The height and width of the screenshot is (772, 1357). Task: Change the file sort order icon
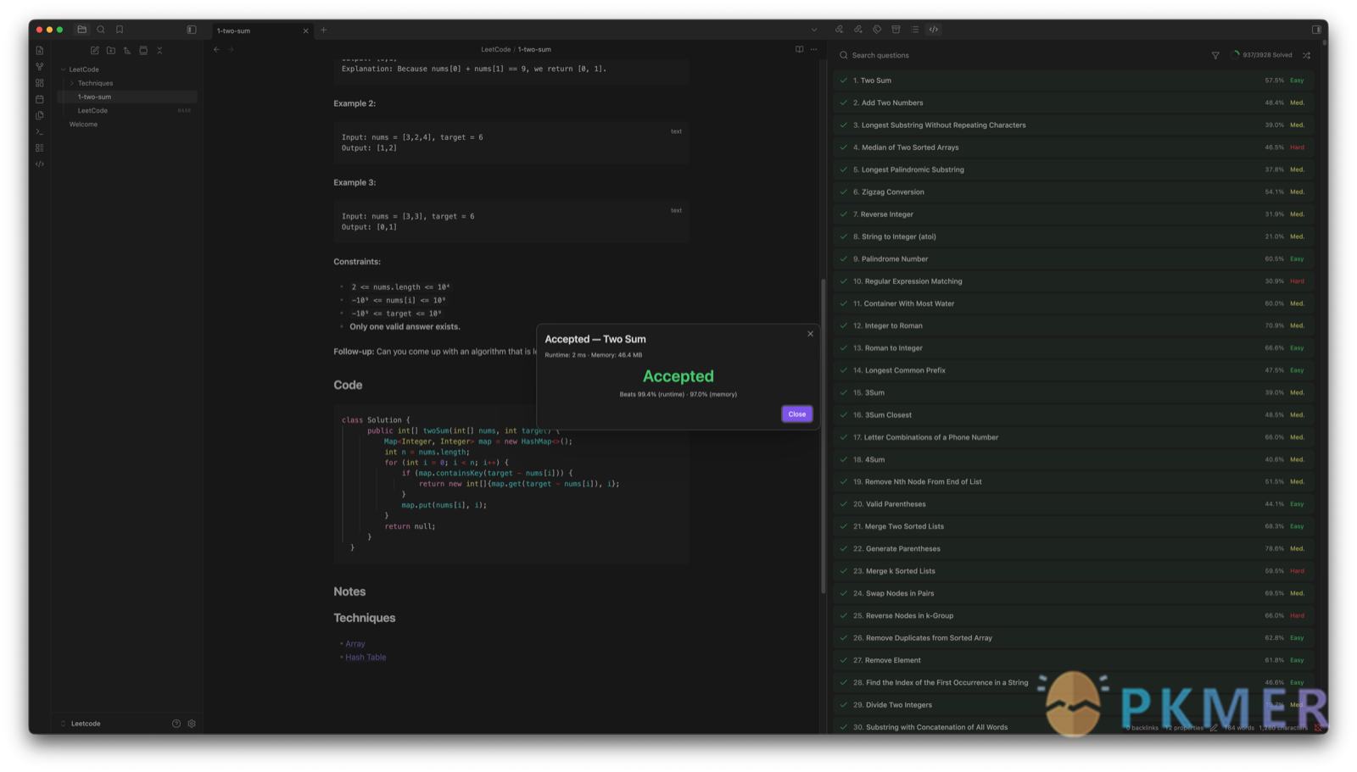(x=127, y=51)
